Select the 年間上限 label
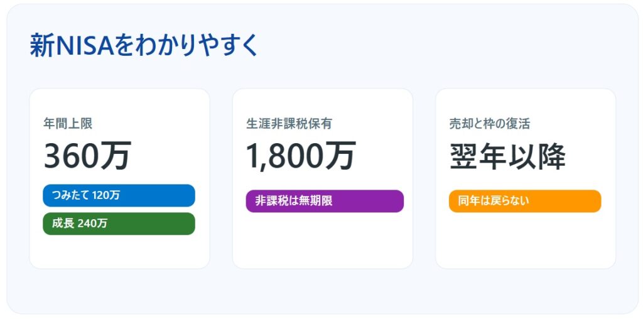This screenshot has width=643, height=319. 68,124
